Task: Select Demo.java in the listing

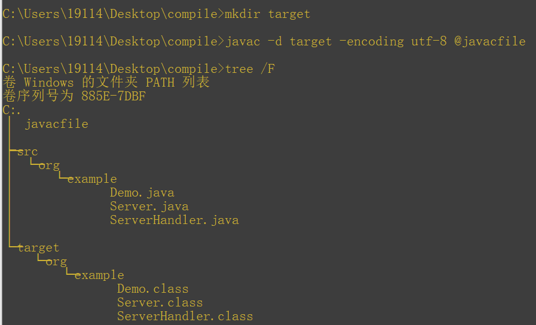Action: 142,193
